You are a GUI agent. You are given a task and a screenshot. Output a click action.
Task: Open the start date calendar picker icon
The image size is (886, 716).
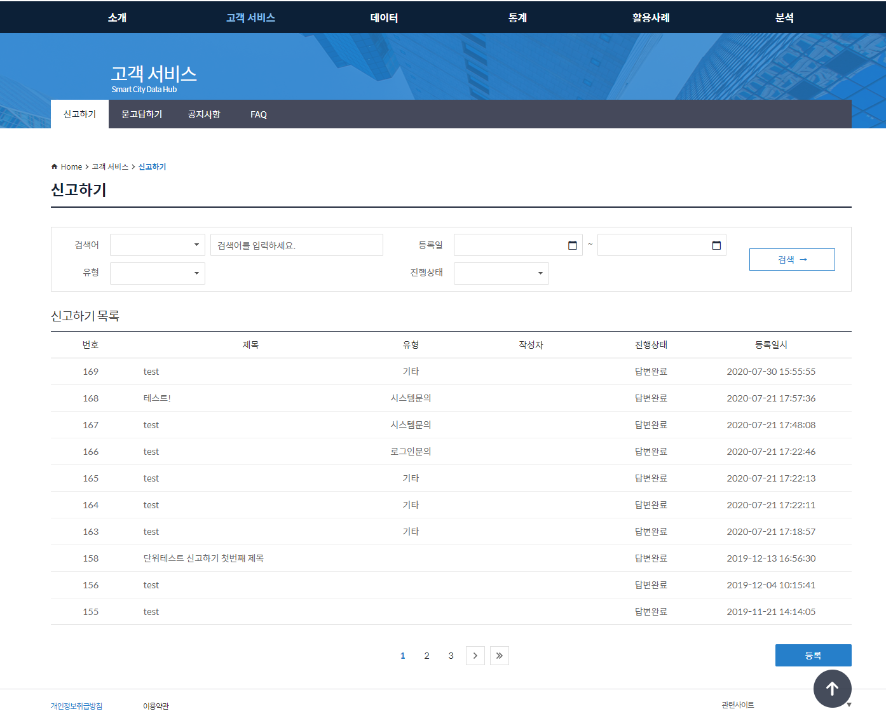pos(572,245)
